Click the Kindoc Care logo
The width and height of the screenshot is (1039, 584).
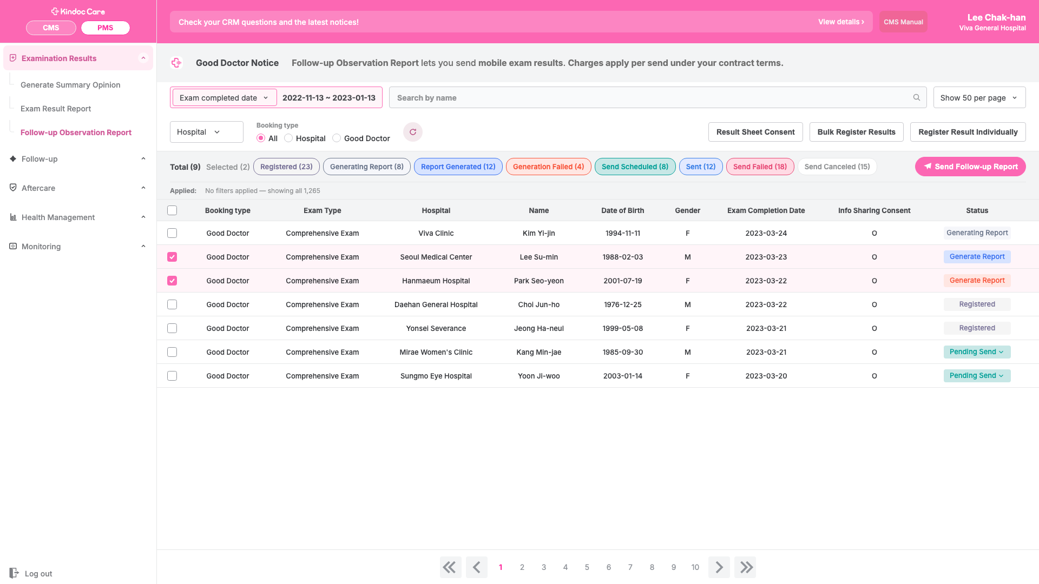point(78,11)
